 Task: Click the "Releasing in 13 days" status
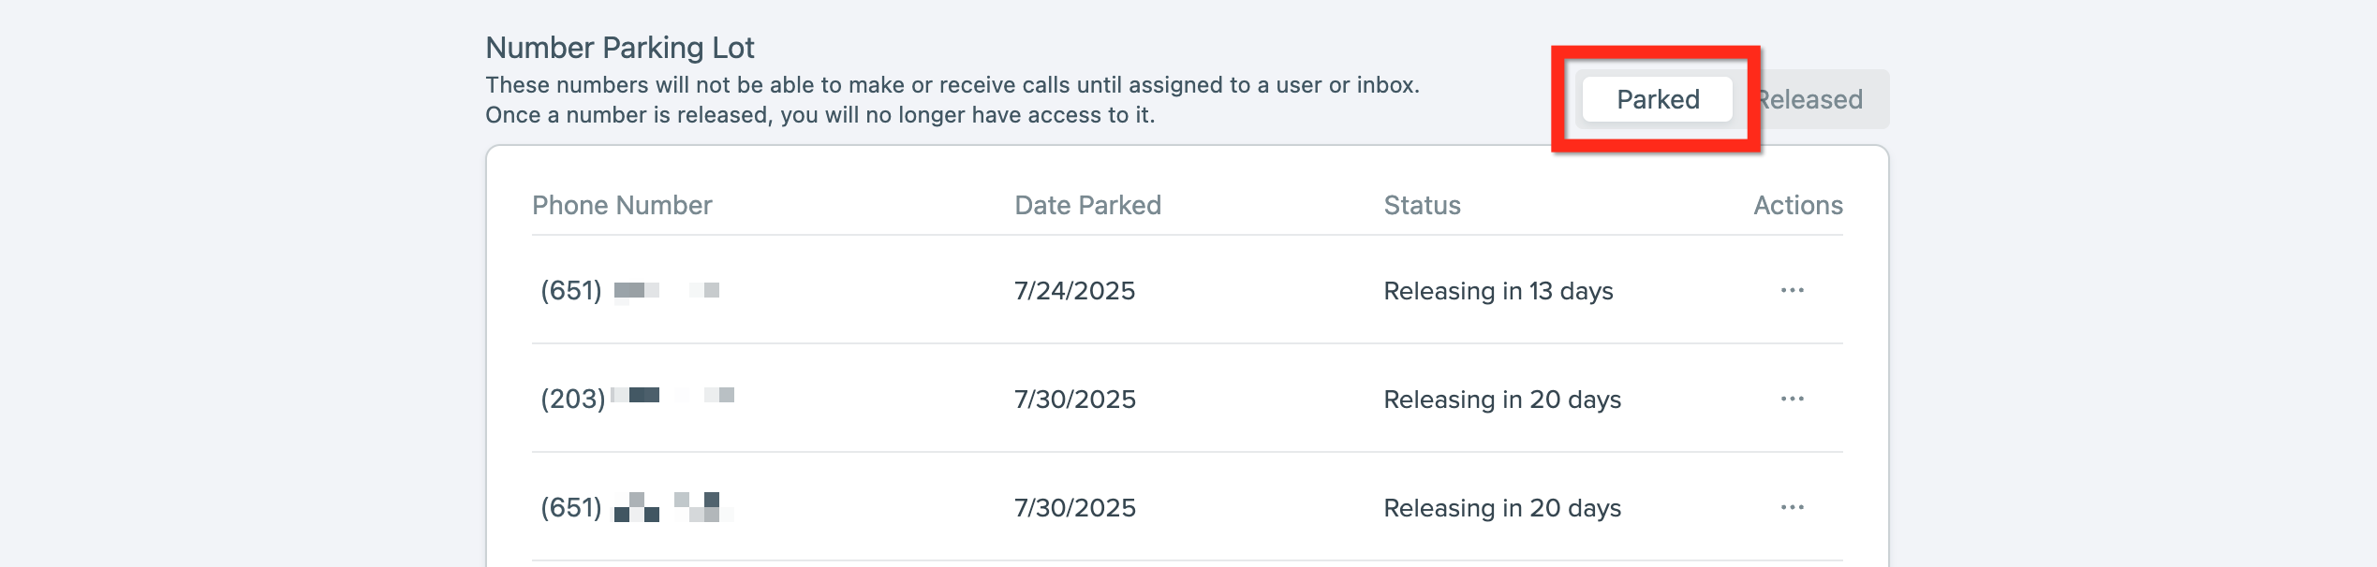1498,291
